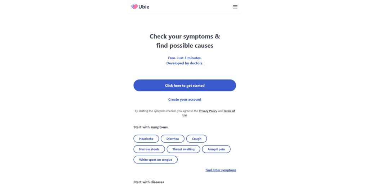Select the Diarrhea symptom chip
This screenshot has width=369, height=184.
[173, 139]
